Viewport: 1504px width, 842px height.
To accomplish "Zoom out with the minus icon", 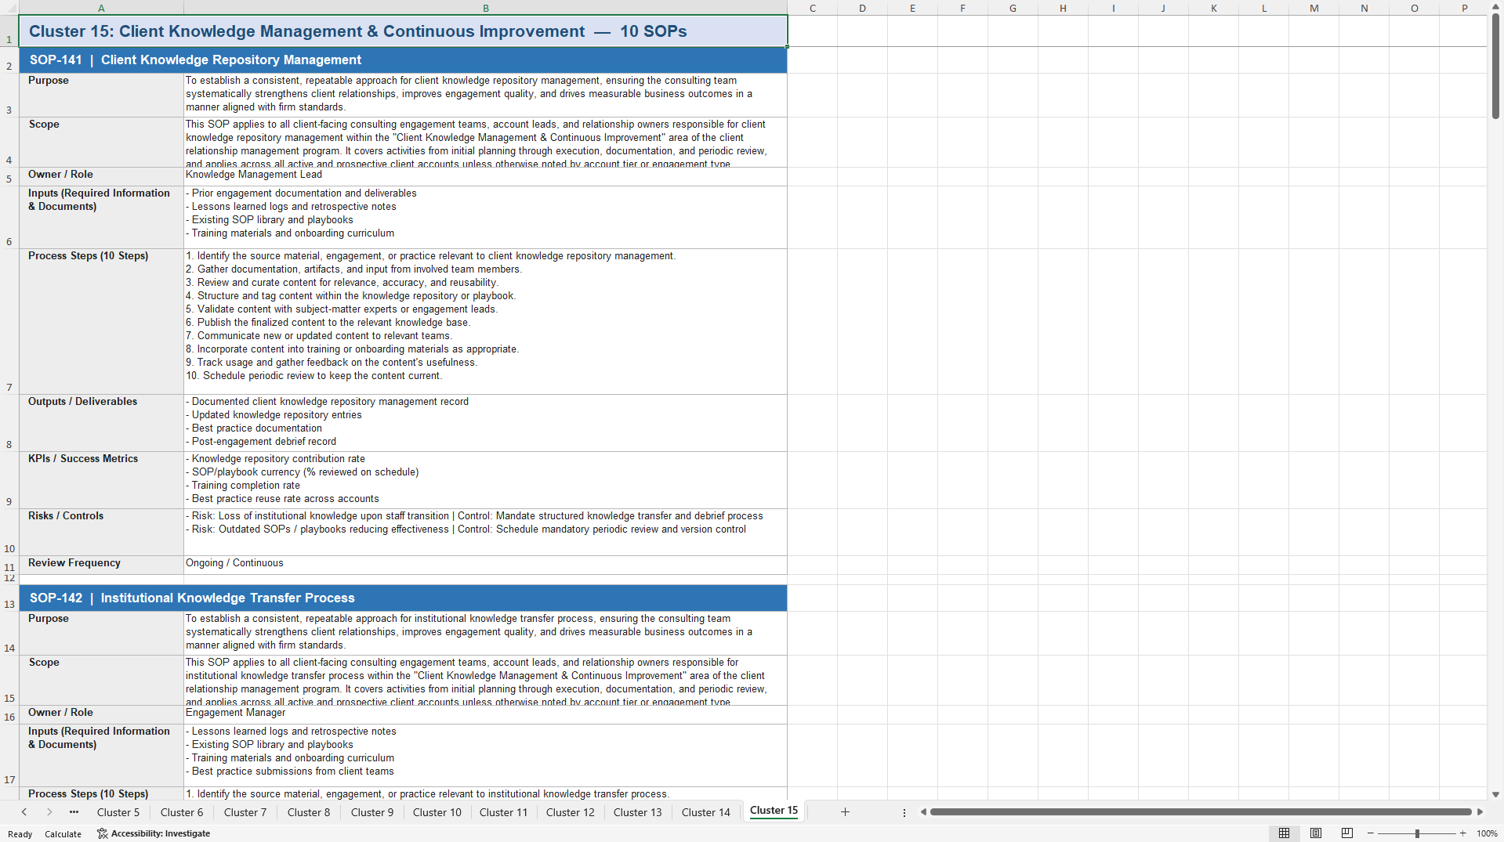I will click(1371, 833).
